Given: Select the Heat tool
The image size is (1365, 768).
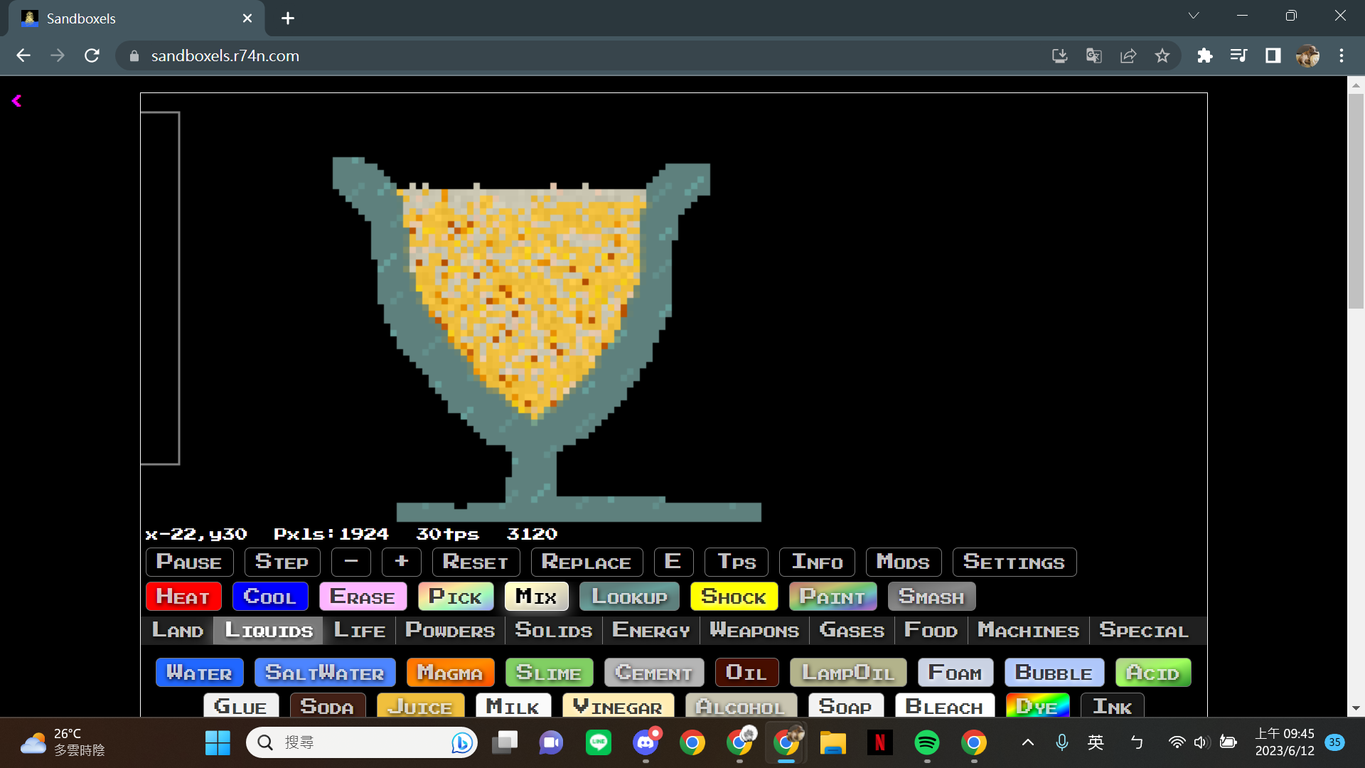Looking at the screenshot, I should [x=183, y=597].
